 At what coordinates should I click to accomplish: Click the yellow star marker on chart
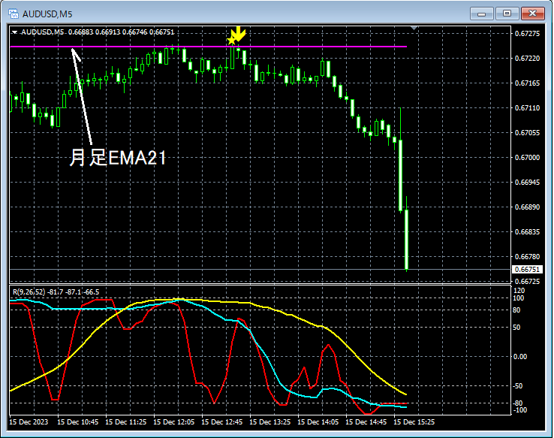click(231, 40)
